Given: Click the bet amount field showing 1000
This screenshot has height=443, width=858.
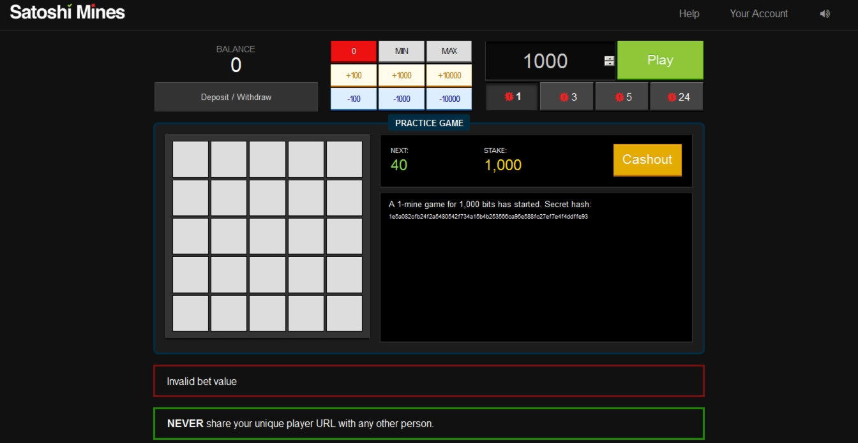Looking at the screenshot, I should (545, 61).
